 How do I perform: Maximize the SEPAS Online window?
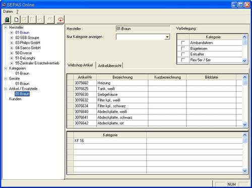(241, 5)
